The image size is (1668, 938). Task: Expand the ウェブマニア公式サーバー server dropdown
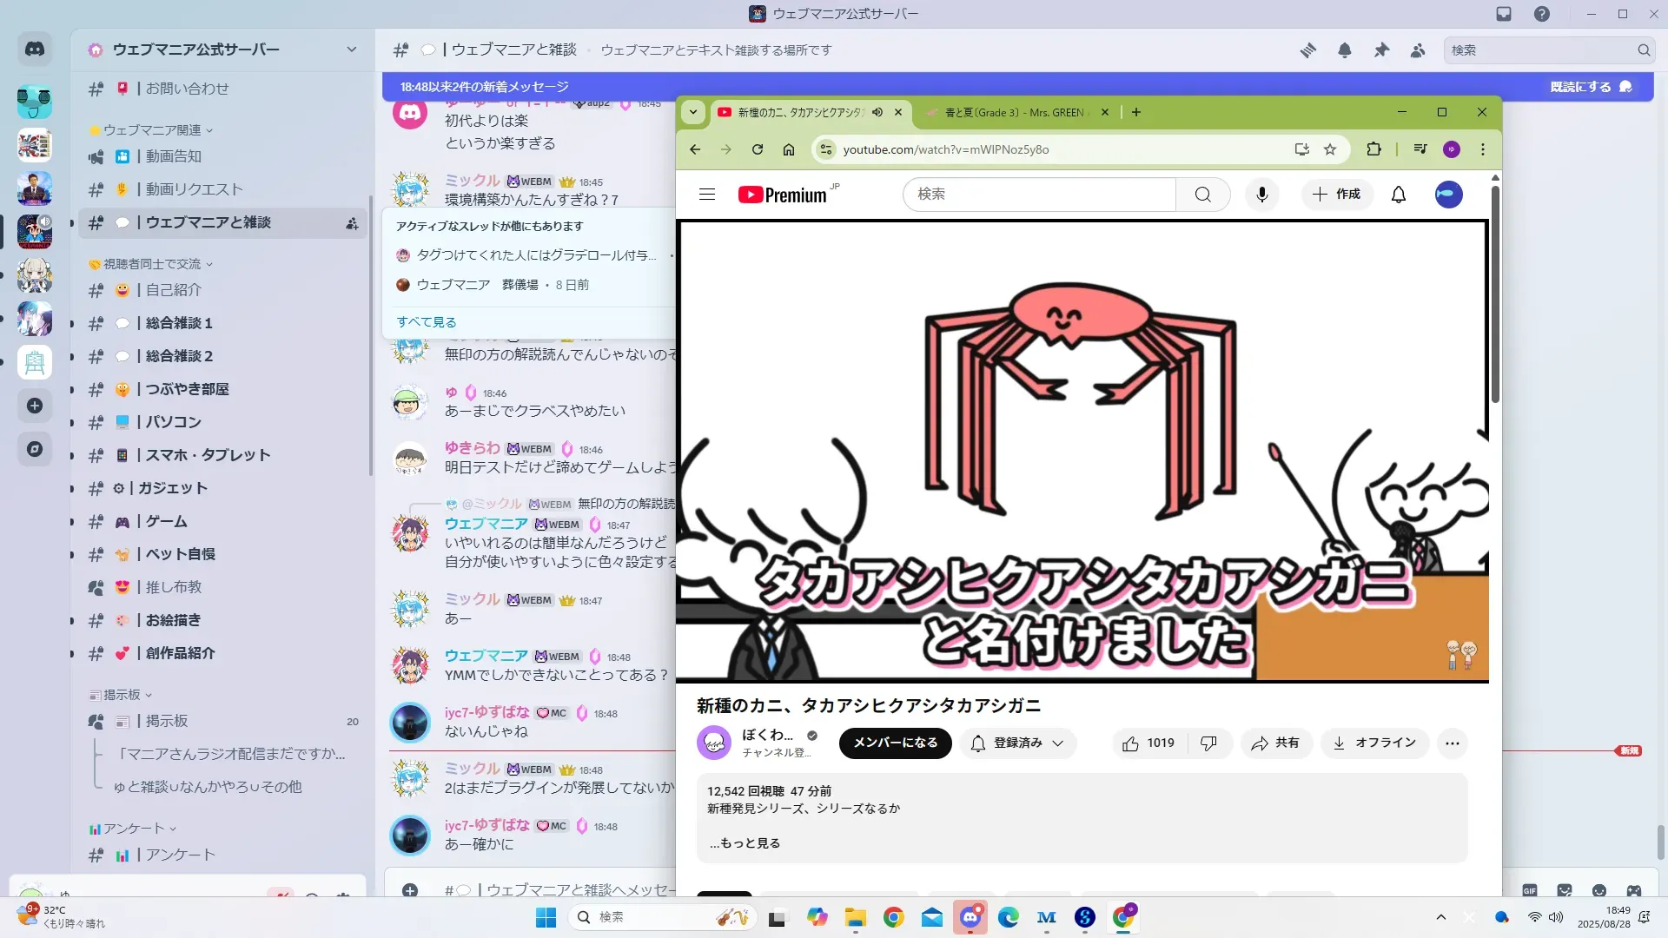point(351,50)
